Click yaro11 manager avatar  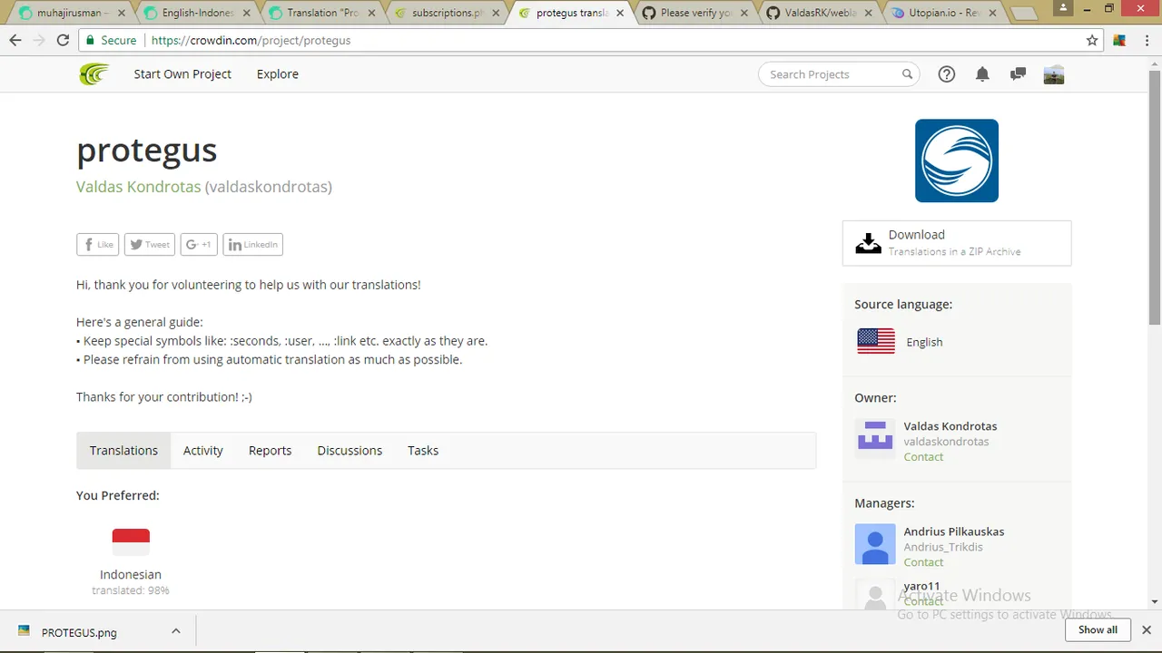coord(875,594)
